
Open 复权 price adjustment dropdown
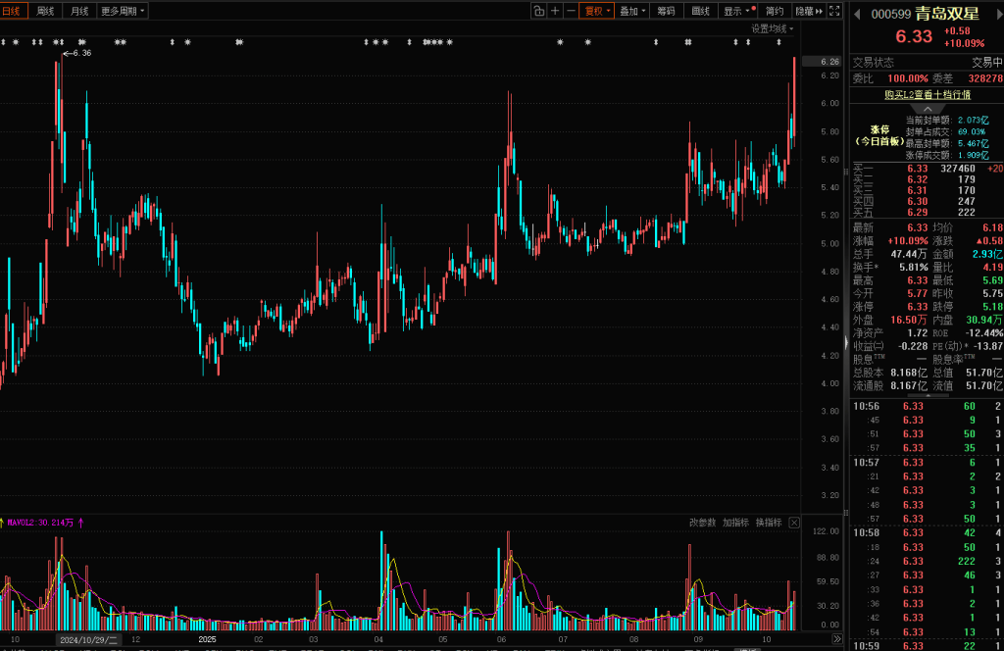pyautogui.click(x=596, y=11)
